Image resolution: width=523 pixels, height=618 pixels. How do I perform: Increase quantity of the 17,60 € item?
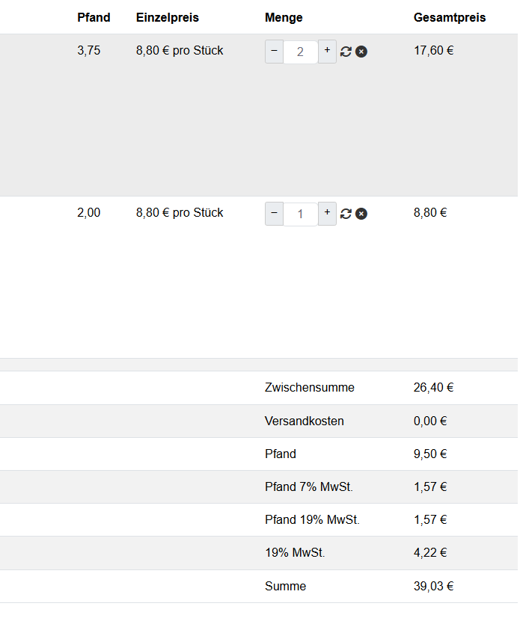[327, 52]
